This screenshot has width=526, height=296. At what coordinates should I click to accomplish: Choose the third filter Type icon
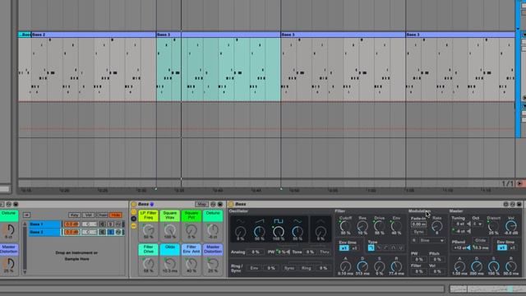pyautogui.click(x=386, y=247)
